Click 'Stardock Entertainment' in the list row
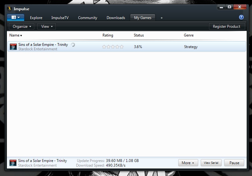 point(38,49)
